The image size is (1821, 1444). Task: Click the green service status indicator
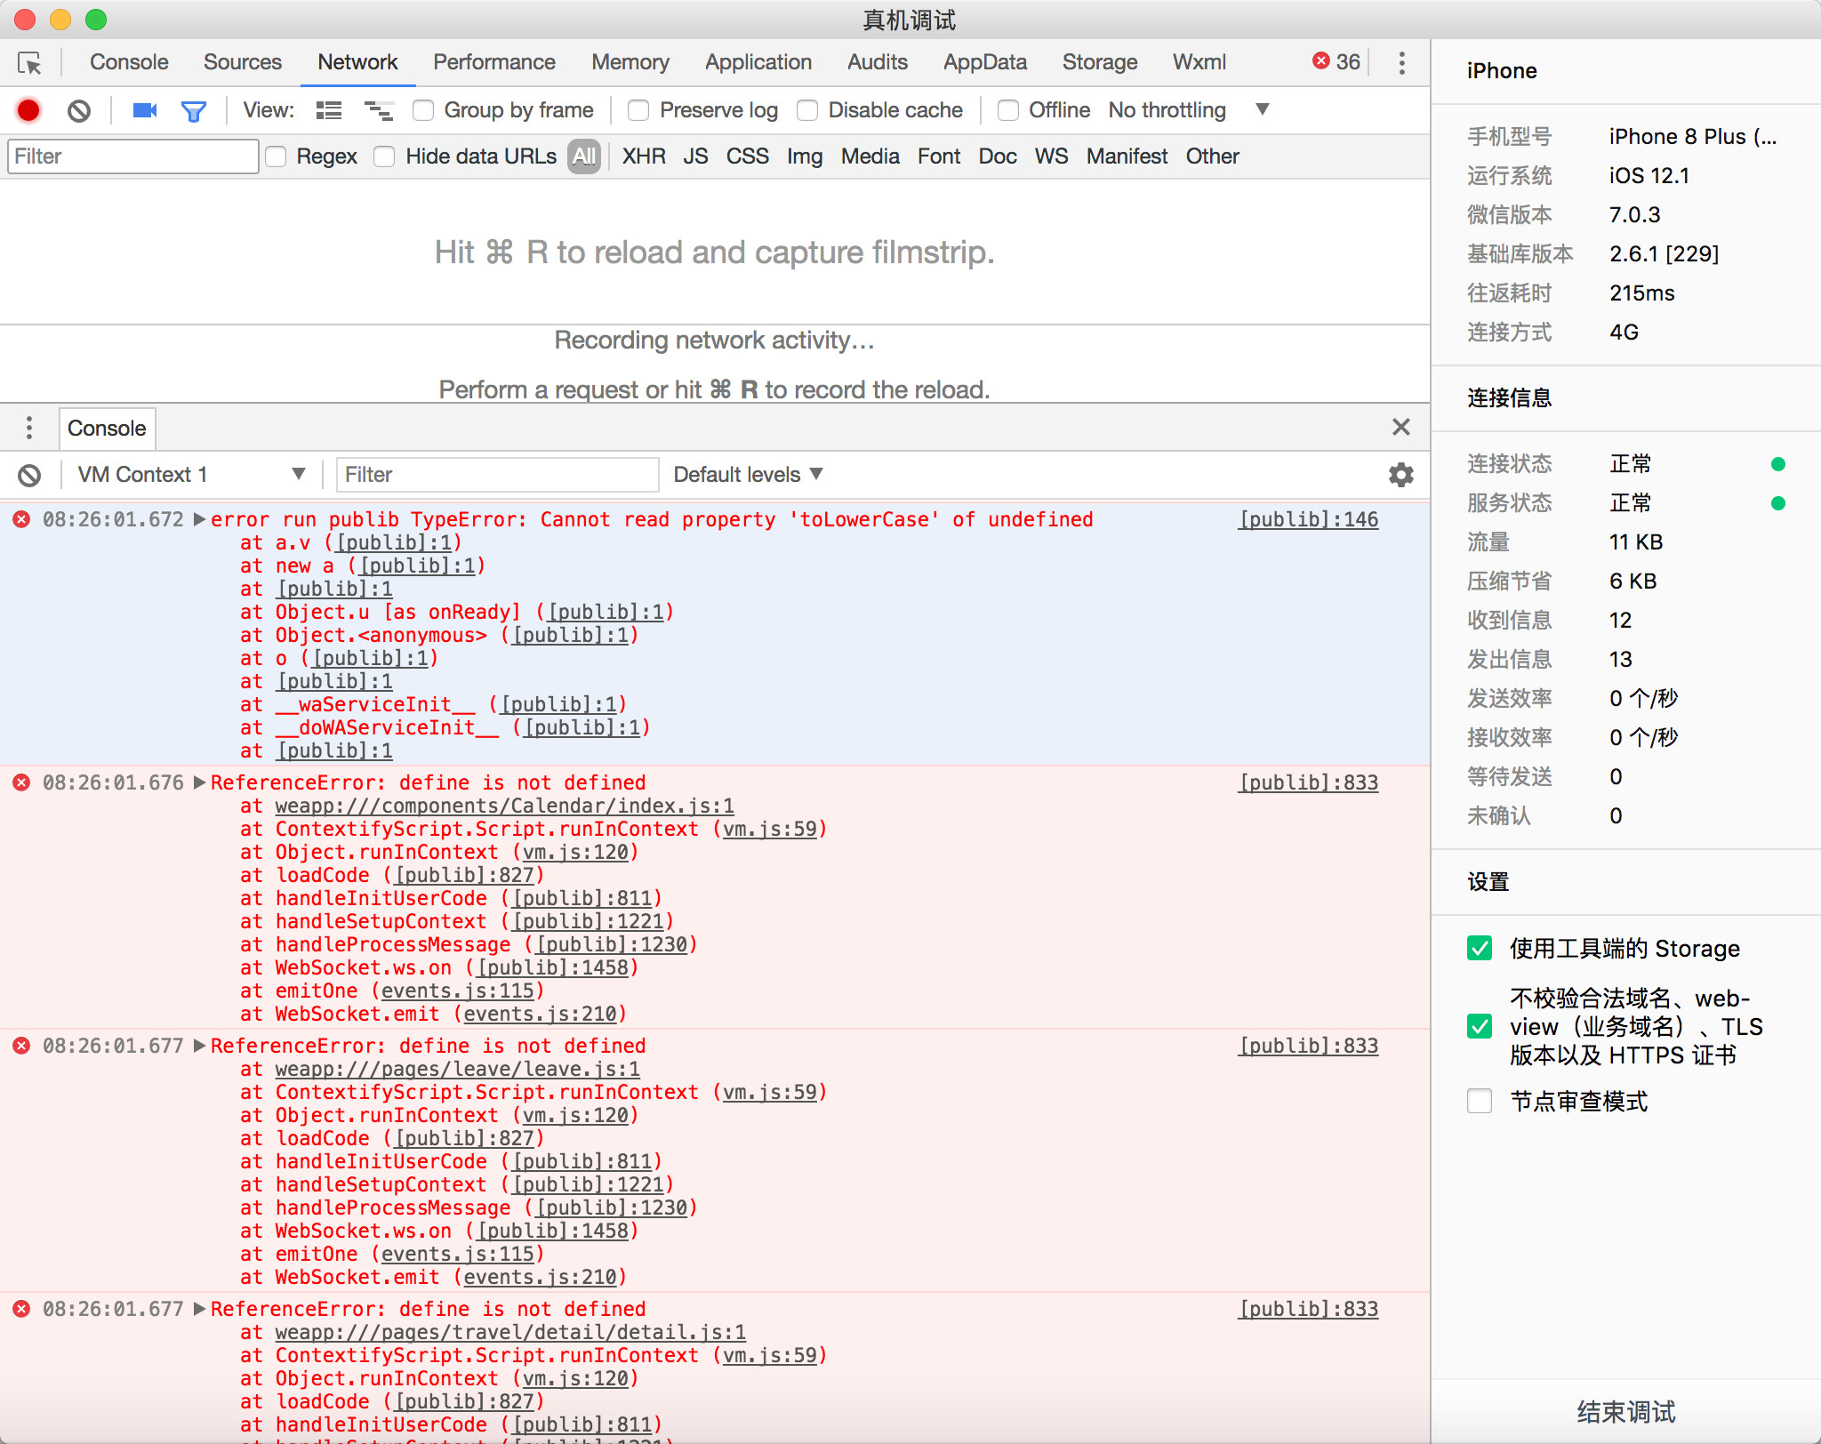pos(1778,502)
